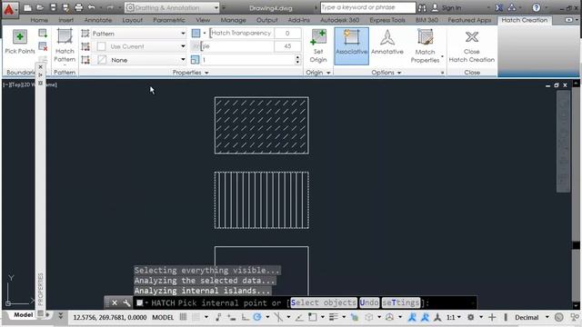Click the Match Properties button
The height and width of the screenshot is (327, 582).
[x=425, y=46]
